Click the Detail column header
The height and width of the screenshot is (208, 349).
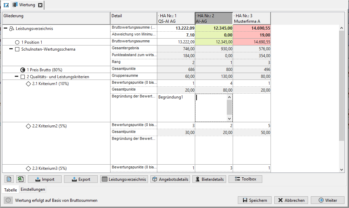[134, 18]
